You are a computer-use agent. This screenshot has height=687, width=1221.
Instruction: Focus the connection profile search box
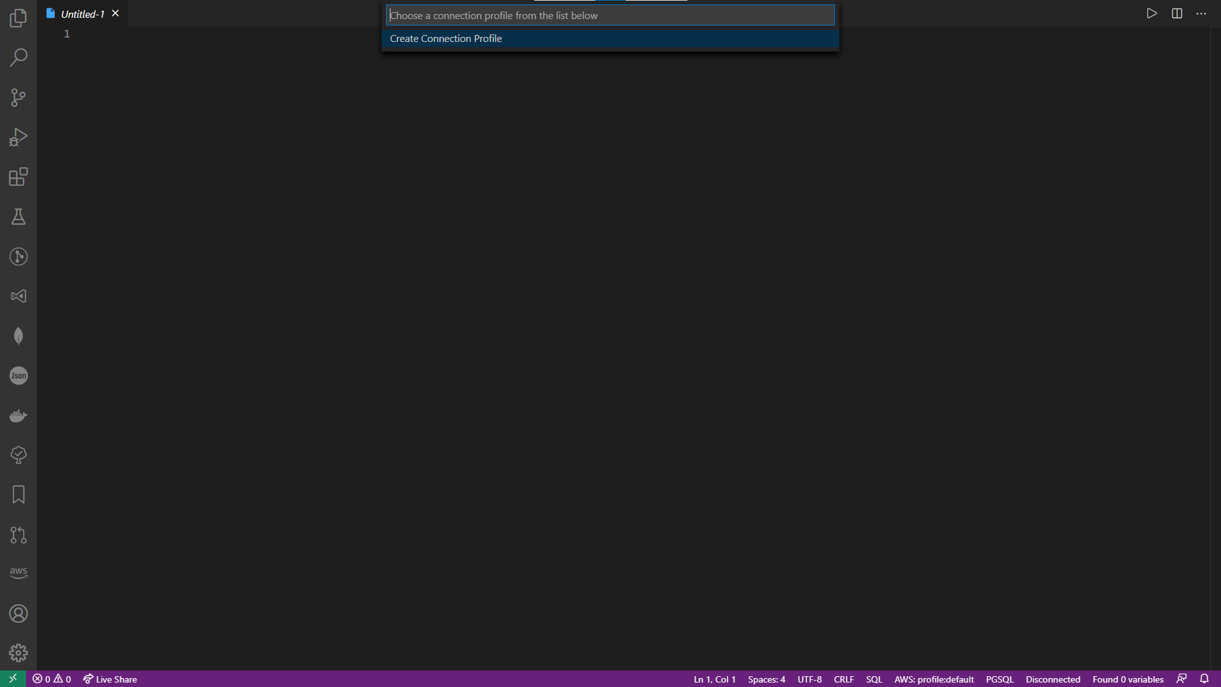point(610,15)
